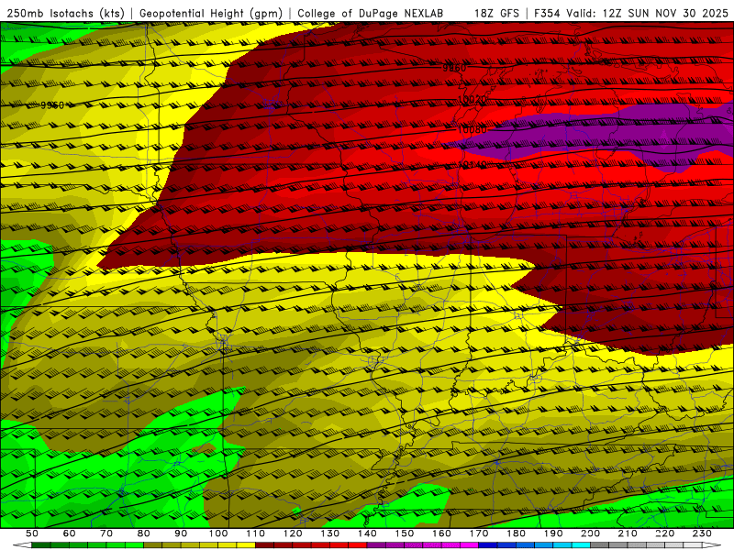Pick the bright yellow swatch below the 110 label
Screen dimensions: 734x550
tap(246, 545)
